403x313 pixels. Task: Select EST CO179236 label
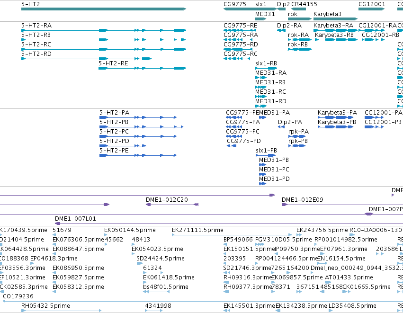tap(18, 296)
